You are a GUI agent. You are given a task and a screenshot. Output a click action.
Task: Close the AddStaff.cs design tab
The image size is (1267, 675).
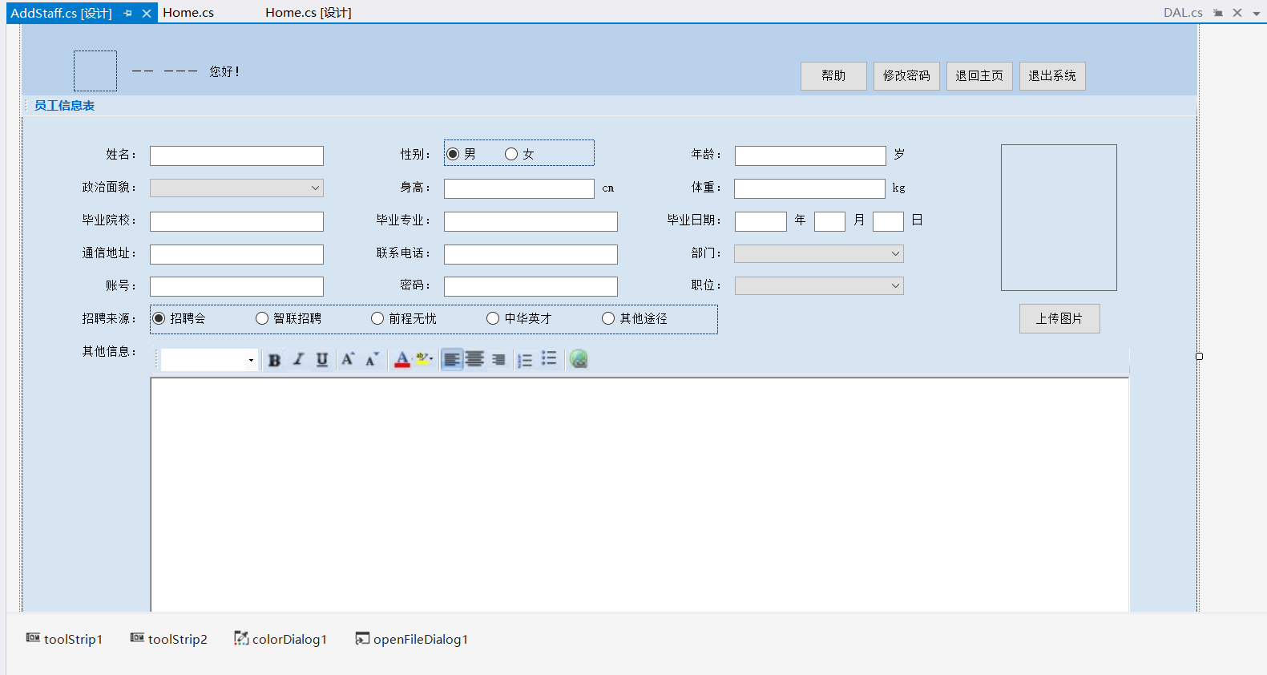coord(147,13)
